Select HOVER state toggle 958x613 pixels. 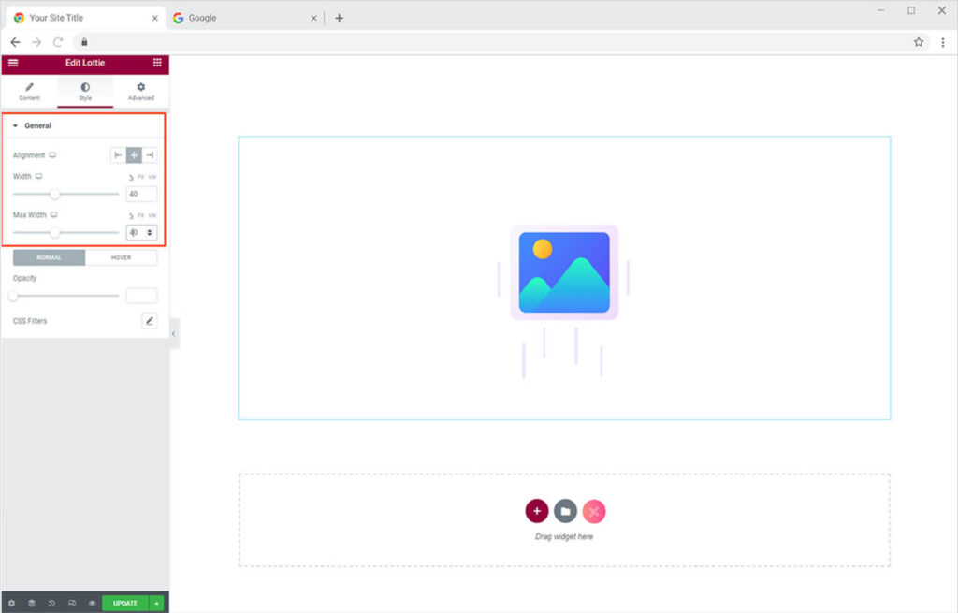(x=121, y=257)
